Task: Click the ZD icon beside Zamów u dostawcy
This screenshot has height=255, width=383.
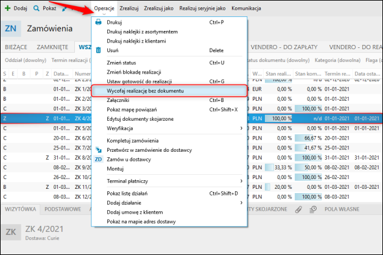Action: [x=98, y=159]
